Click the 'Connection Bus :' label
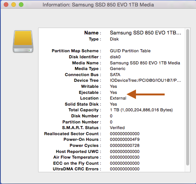This screenshot has height=184, width=196. (x=83, y=75)
